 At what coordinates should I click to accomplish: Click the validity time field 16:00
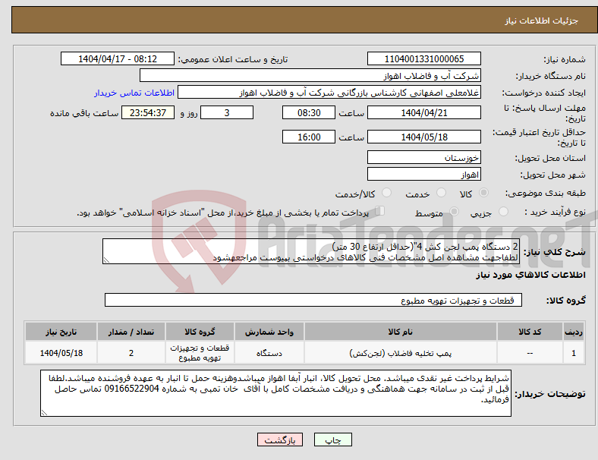(x=309, y=137)
